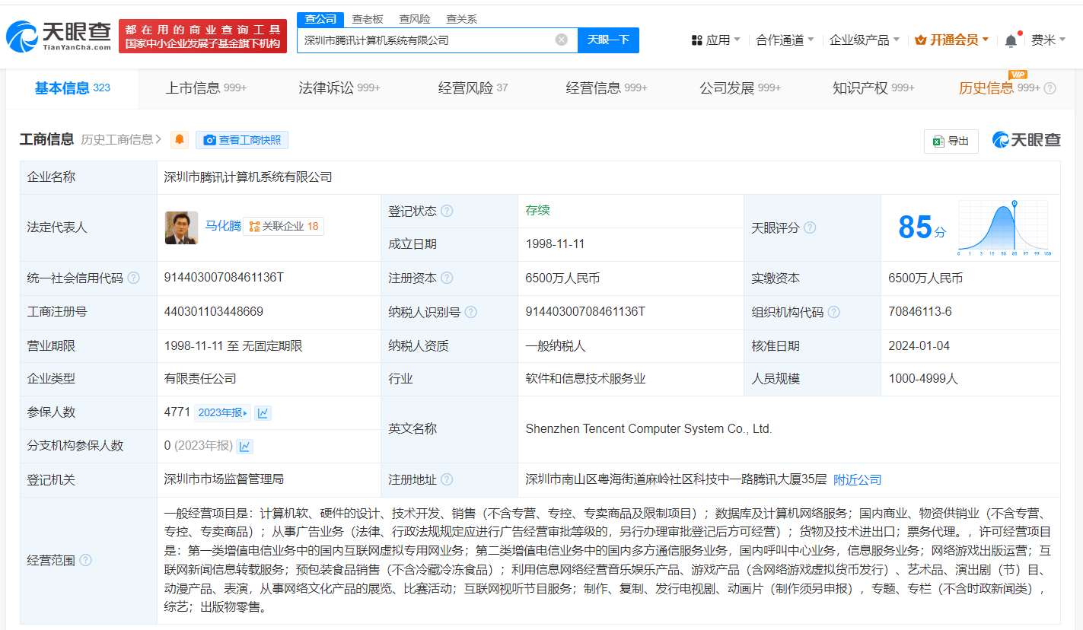Screen dimensions: 1083x630
Task: Open the 公司发展 tab
Action: [741, 88]
